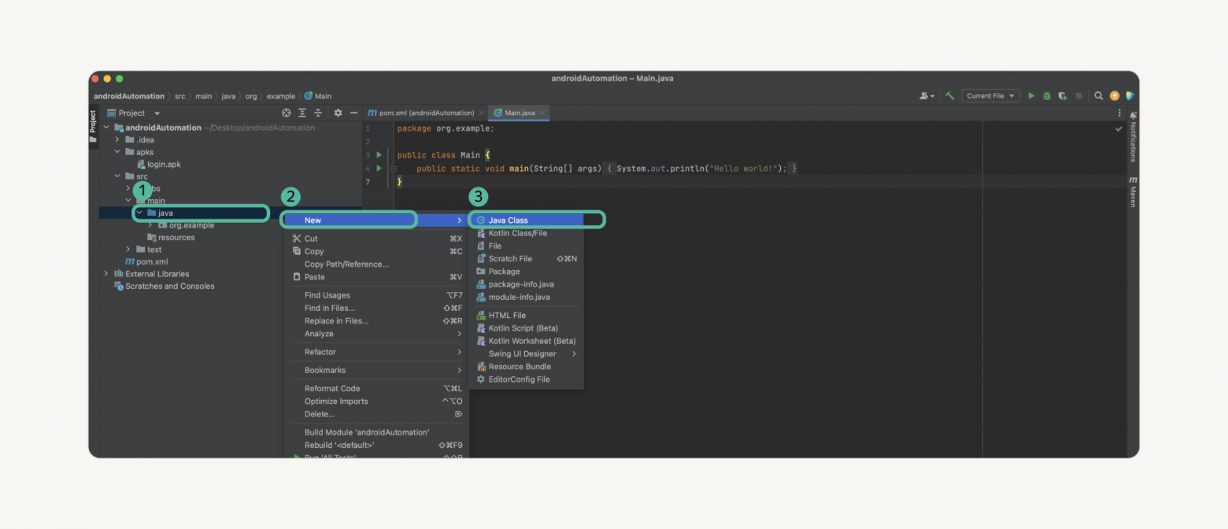Choose Delete... from the context menu
This screenshot has height=529, width=1228.
tap(376, 414)
